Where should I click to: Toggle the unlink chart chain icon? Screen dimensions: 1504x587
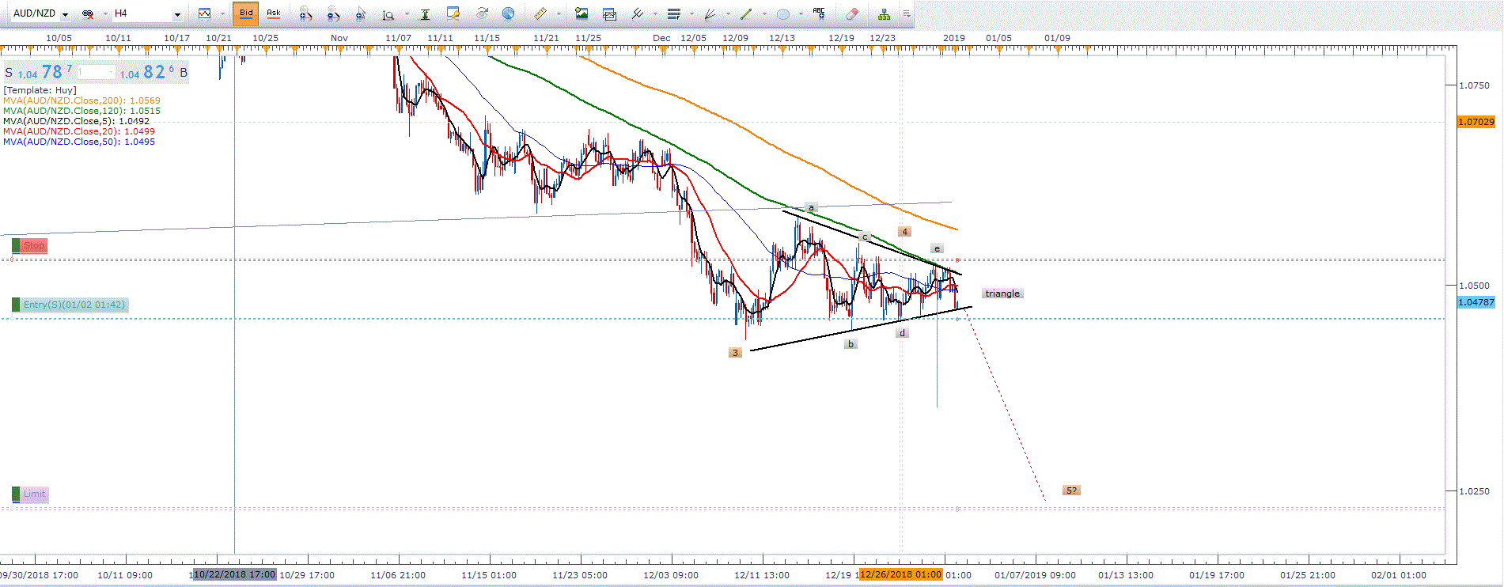point(89,13)
